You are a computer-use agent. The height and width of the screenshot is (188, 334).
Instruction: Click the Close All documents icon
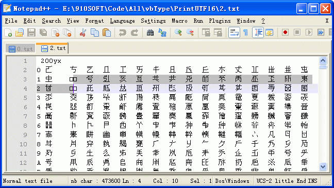[68, 32]
